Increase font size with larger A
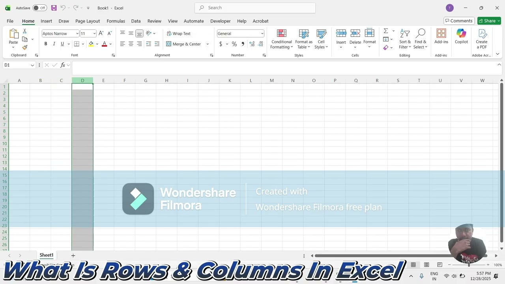 (101, 34)
